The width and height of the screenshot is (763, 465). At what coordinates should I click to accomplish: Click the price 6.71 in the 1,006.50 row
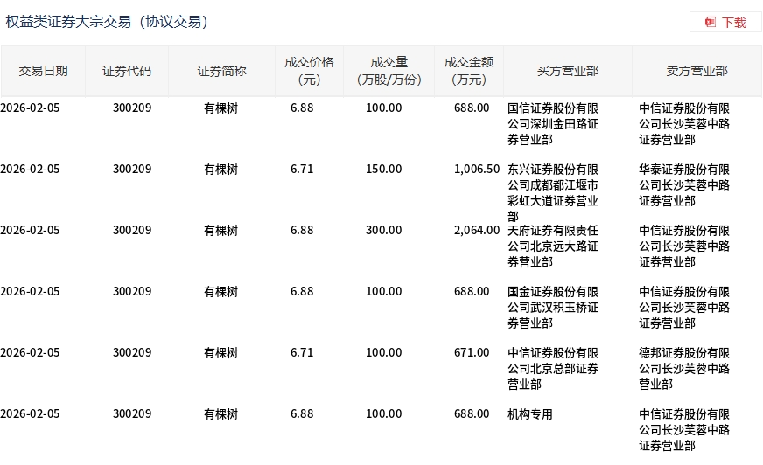[302, 169]
